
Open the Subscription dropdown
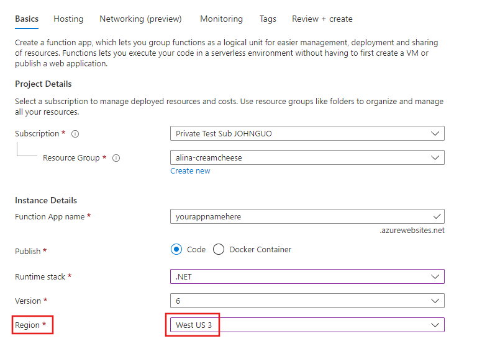pos(307,133)
